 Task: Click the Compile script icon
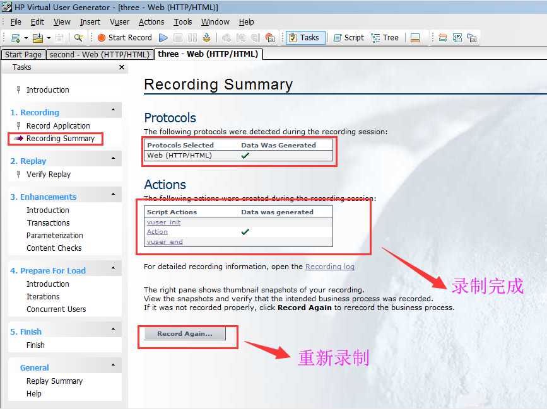coord(206,38)
